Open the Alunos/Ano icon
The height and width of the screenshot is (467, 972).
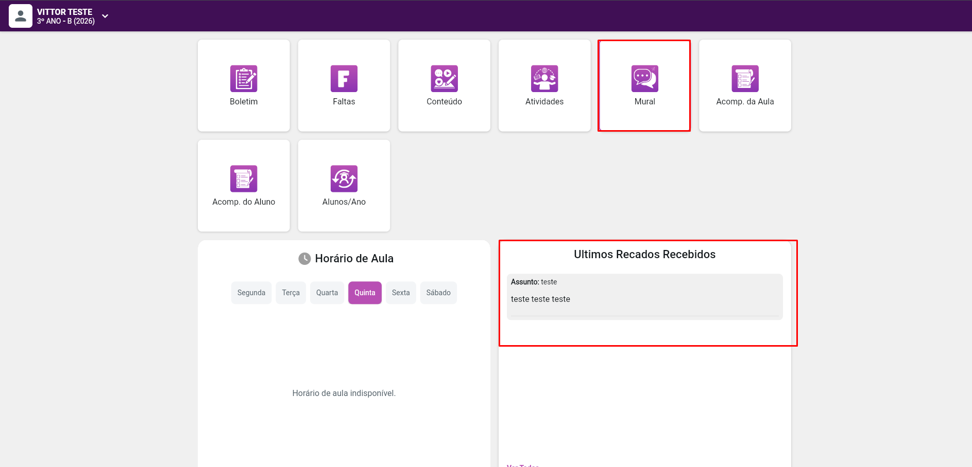pyautogui.click(x=344, y=179)
